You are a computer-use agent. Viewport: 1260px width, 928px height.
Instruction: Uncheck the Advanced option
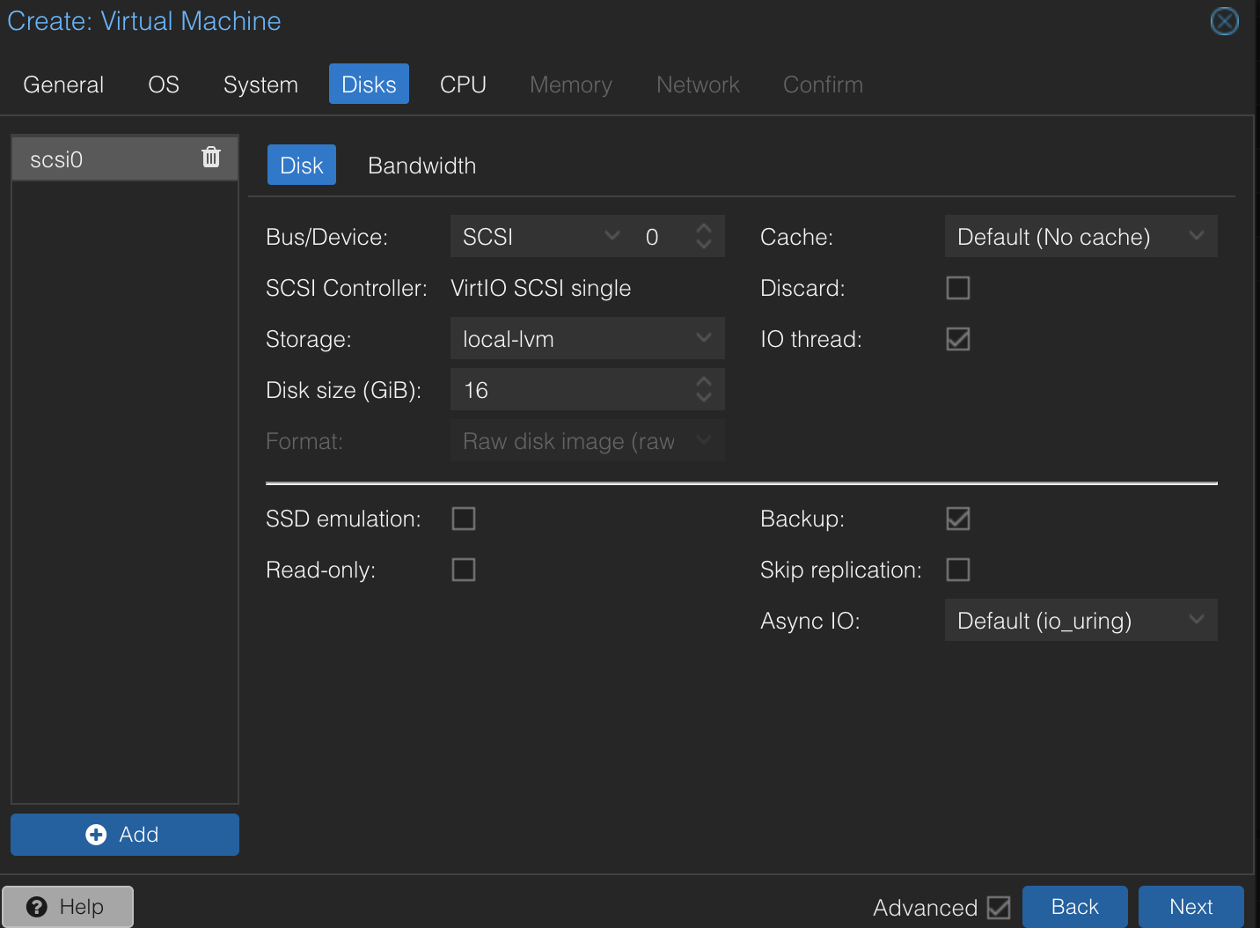[x=997, y=907]
